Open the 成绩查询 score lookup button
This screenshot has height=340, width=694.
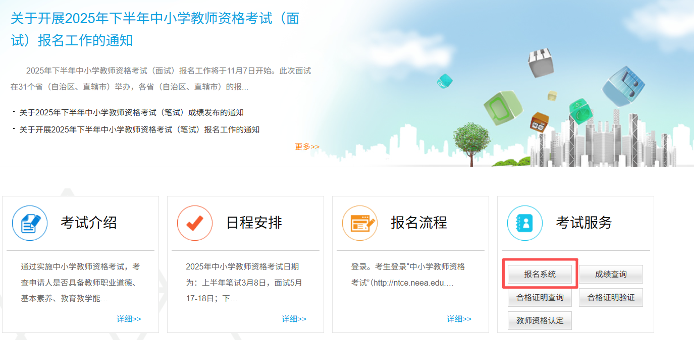point(611,275)
